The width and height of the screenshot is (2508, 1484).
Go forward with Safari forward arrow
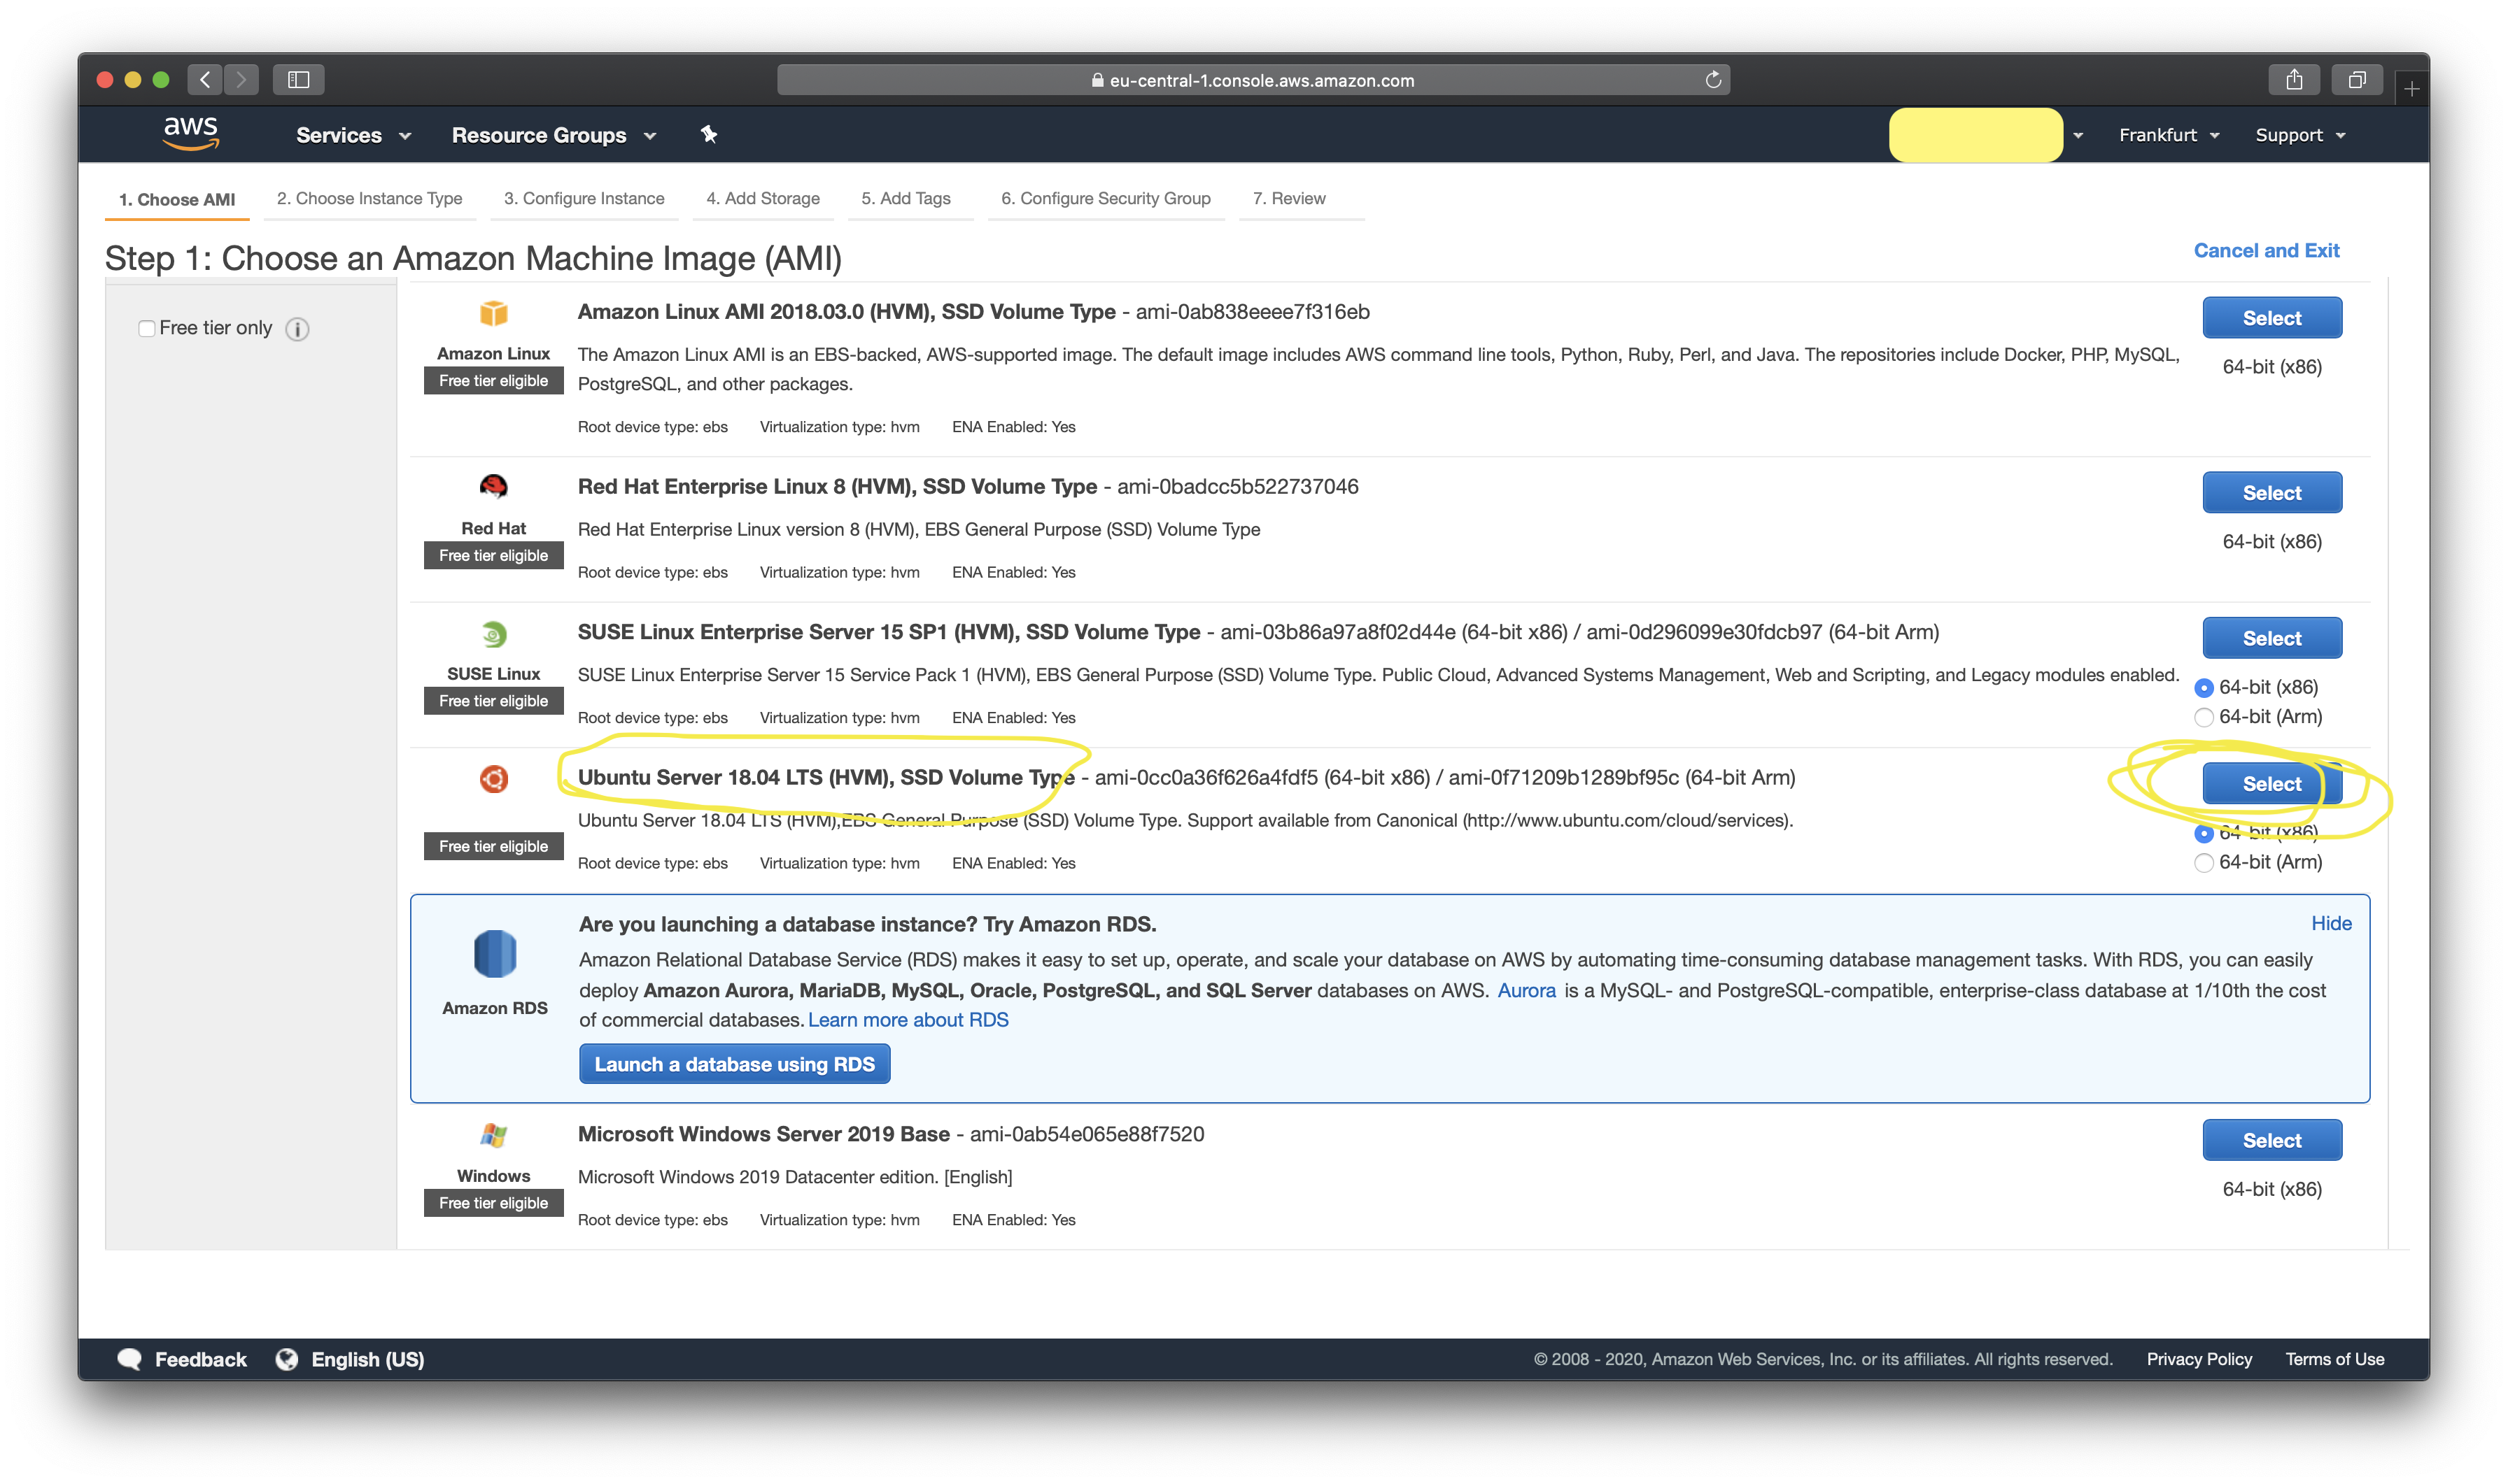pyautogui.click(x=241, y=79)
